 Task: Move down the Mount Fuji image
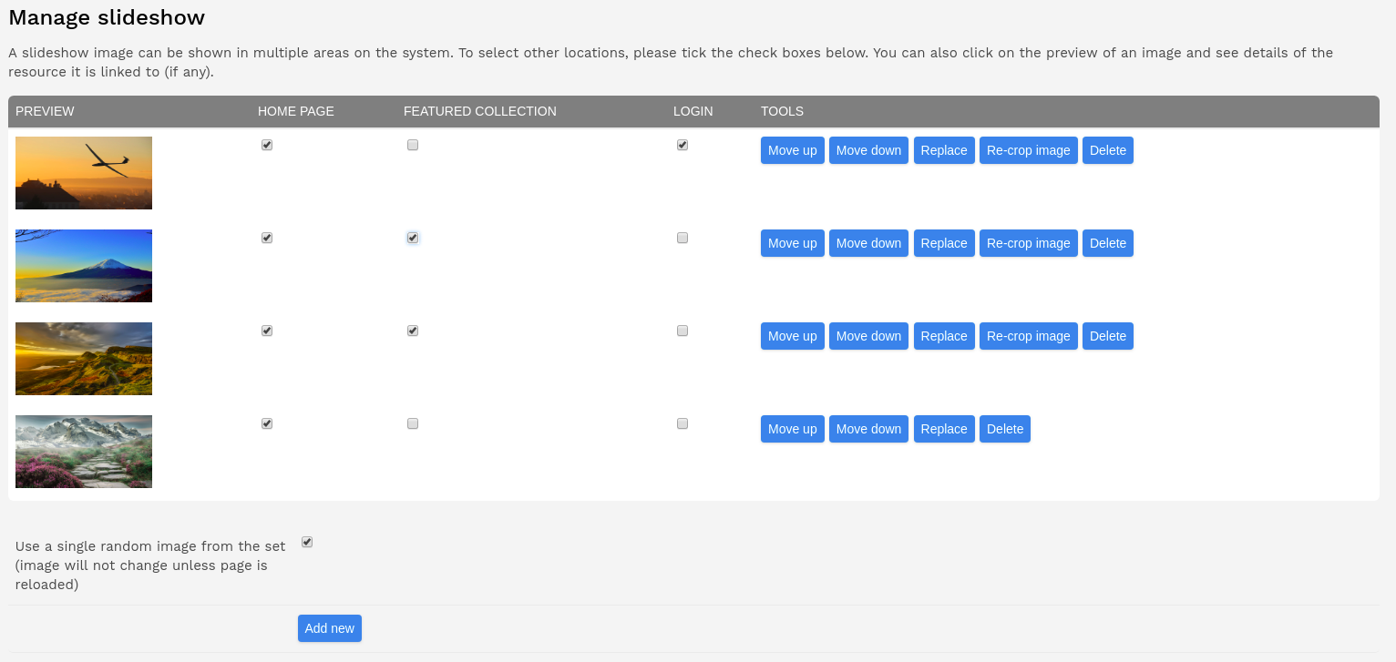pyautogui.click(x=868, y=243)
